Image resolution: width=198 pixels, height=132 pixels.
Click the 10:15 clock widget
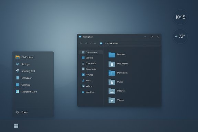click(x=180, y=17)
